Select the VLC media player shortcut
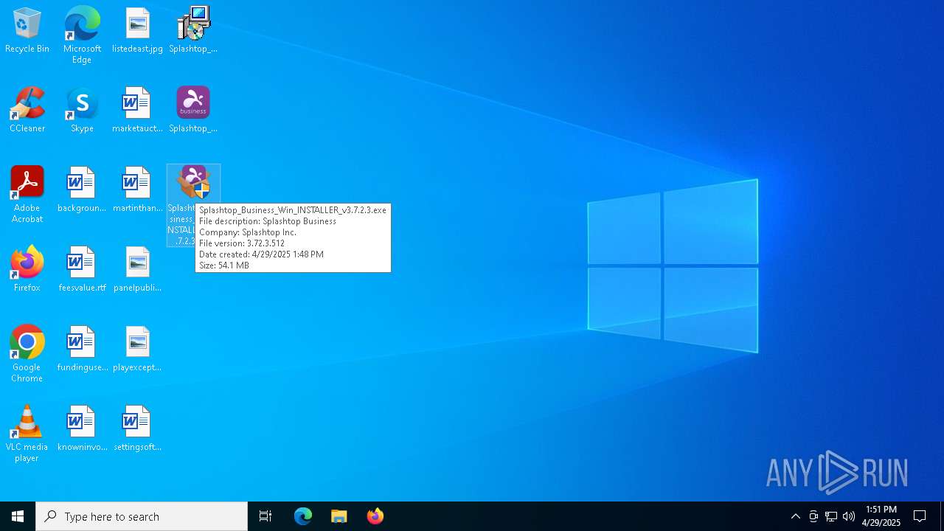Image resolution: width=944 pixels, height=531 pixels. [x=27, y=434]
